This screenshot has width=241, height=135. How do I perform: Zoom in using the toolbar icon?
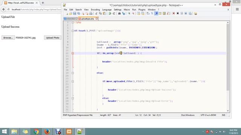pyautogui.click(x=129, y=13)
